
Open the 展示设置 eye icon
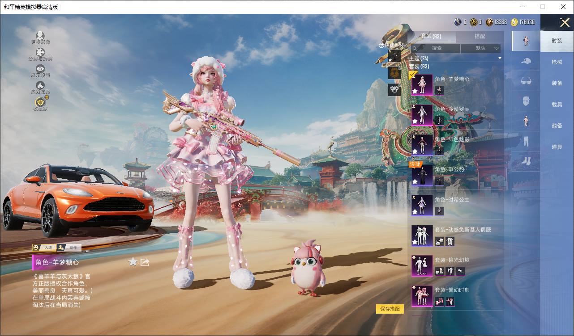40,68
